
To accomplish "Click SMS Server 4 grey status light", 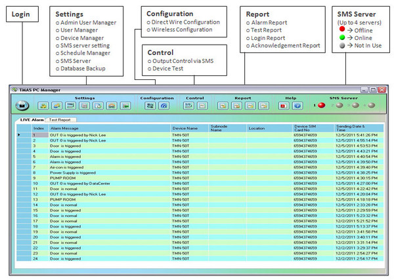I will [372, 106].
